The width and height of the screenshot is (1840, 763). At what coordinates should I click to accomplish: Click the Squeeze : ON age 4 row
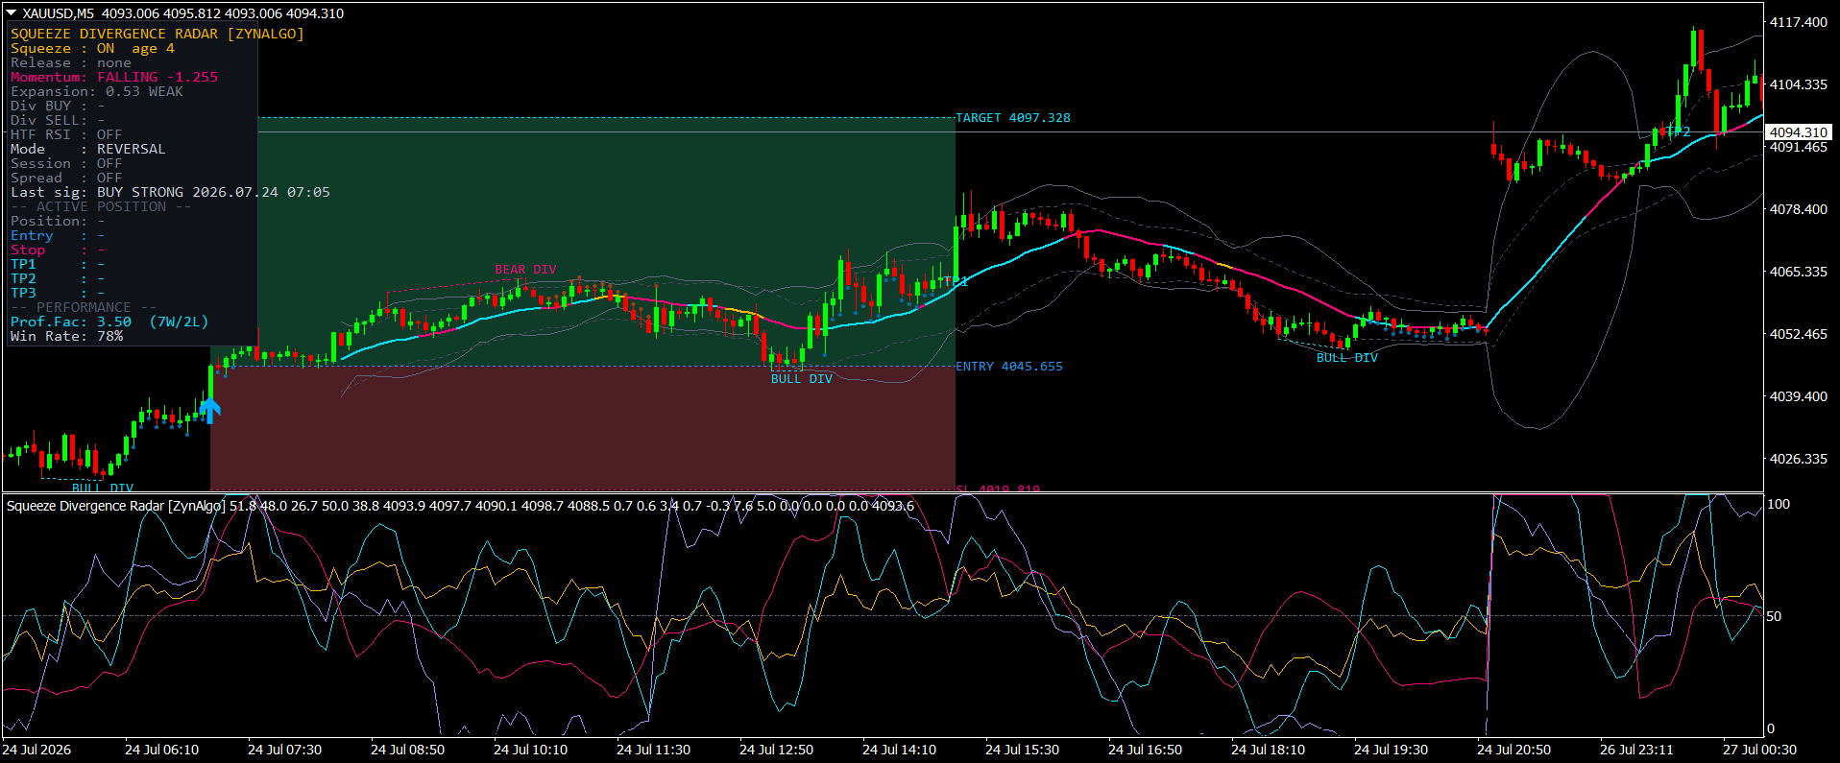(x=93, y=48)
